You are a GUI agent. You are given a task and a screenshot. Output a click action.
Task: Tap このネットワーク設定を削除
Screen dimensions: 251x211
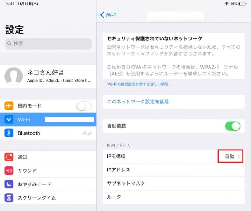coord(173,102)
